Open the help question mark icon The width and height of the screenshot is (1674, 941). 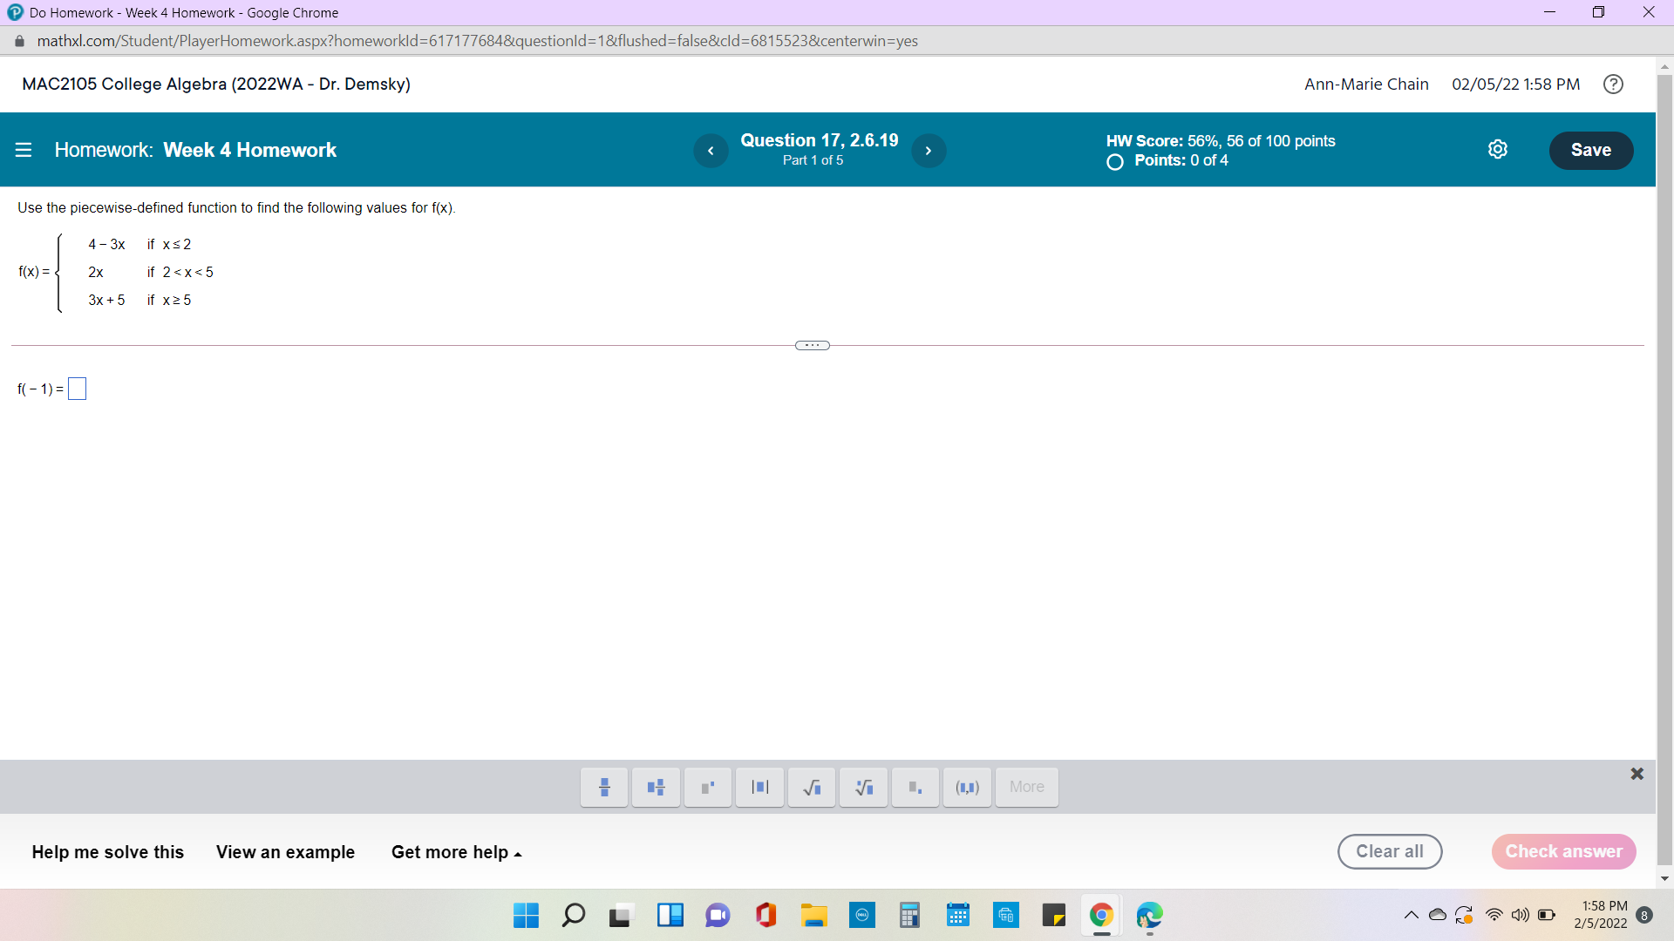point(1613,85)
